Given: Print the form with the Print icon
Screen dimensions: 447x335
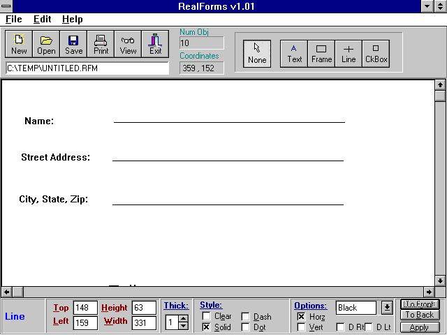Looking at the screenshot, I should (x=101, y=44).
